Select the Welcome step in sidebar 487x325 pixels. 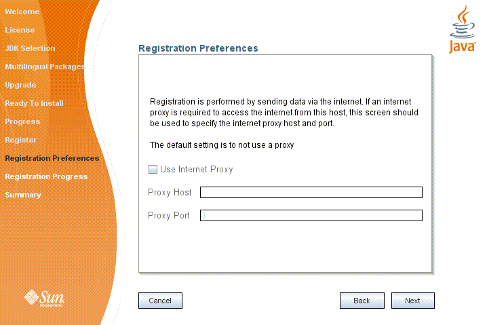pos(22,12)
